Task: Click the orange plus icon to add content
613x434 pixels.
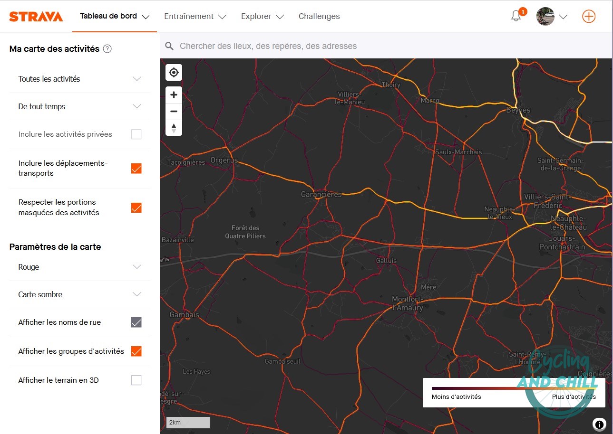Action: [589, 16]
